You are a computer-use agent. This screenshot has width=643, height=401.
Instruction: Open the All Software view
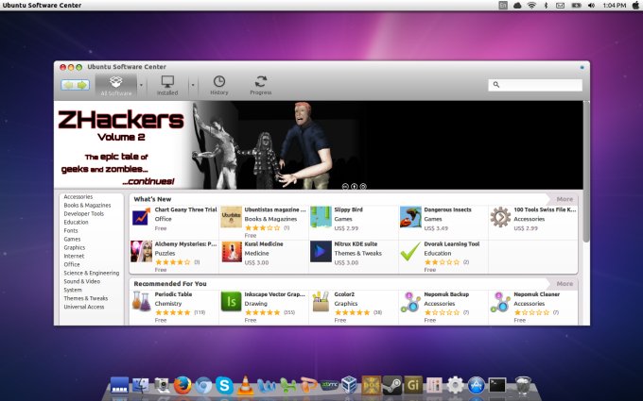coord(116,86)
